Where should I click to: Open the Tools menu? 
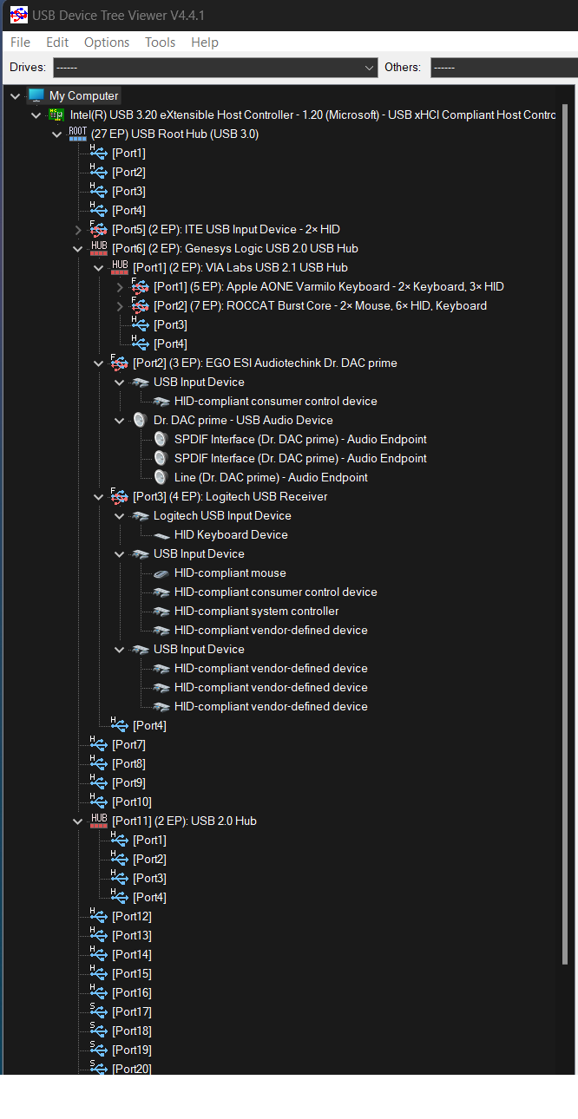pos(160,42)
